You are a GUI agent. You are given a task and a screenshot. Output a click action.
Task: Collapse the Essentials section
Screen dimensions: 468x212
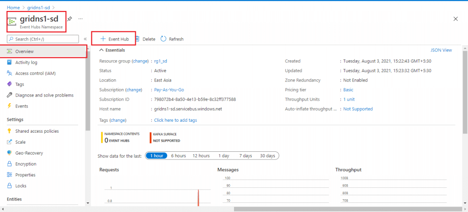[x=101, y=50]
